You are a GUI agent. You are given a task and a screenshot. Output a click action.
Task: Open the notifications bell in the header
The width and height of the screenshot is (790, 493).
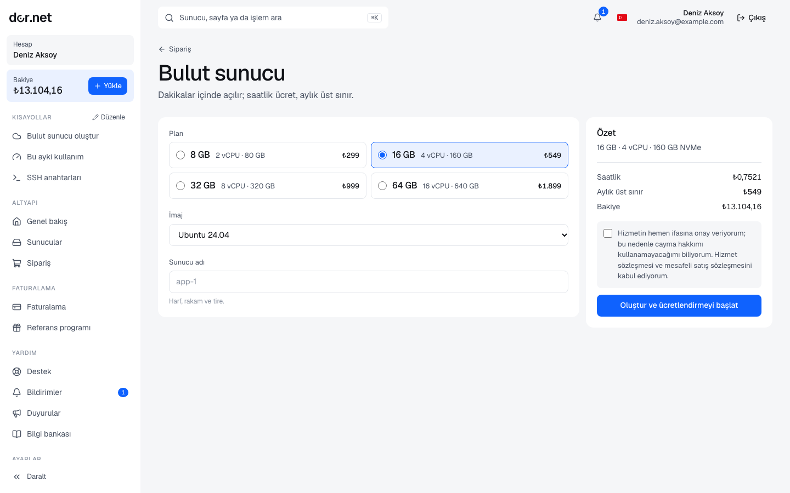point(597,18)
